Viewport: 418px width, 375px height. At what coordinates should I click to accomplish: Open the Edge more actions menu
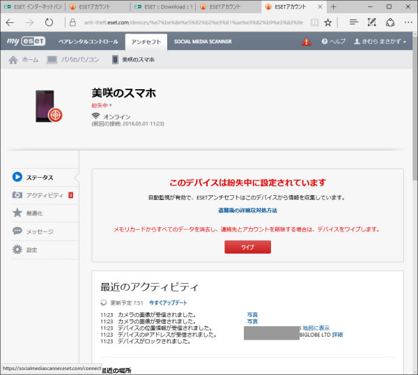(x=408, y=22)
